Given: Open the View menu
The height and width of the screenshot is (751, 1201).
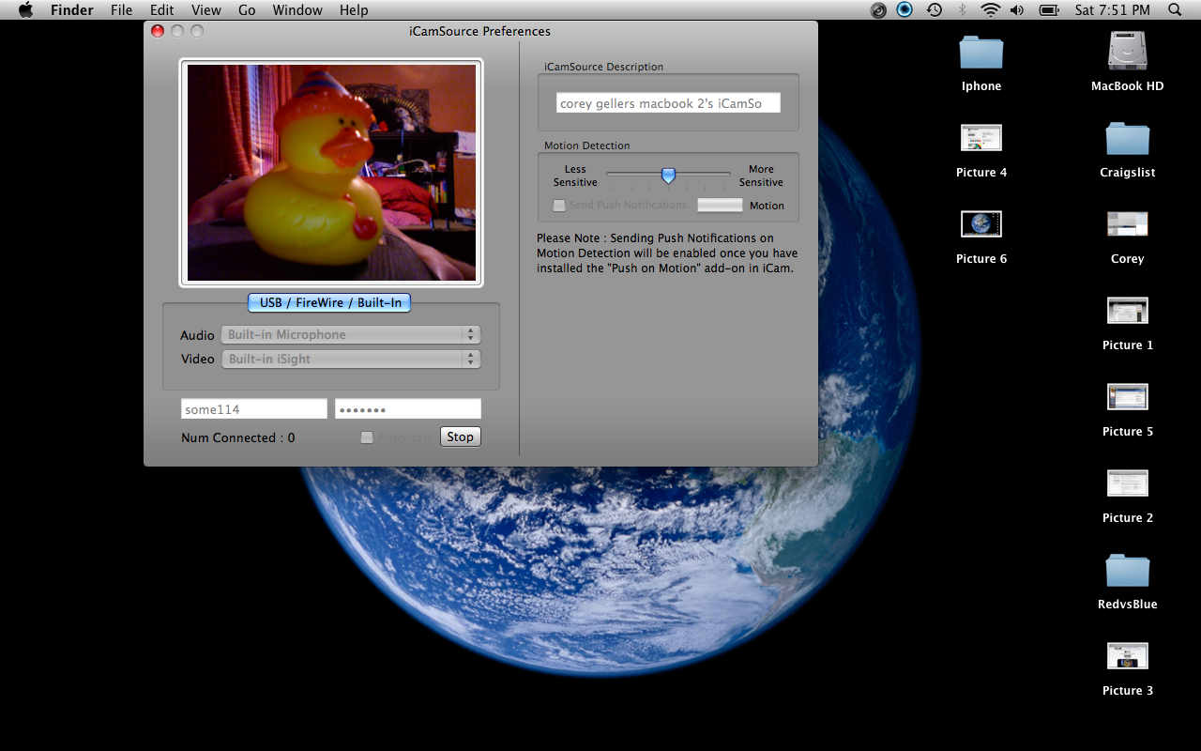Looking at the screenshot, I should click(x=206, y=10).
